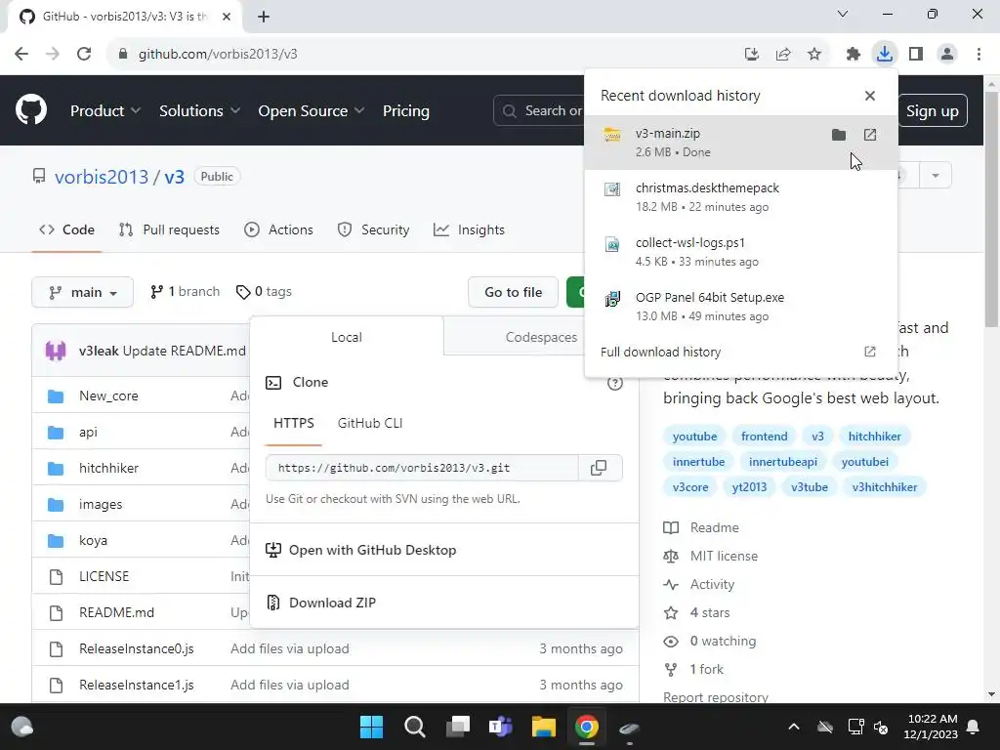Expand the Product menu

click(105, 110)
